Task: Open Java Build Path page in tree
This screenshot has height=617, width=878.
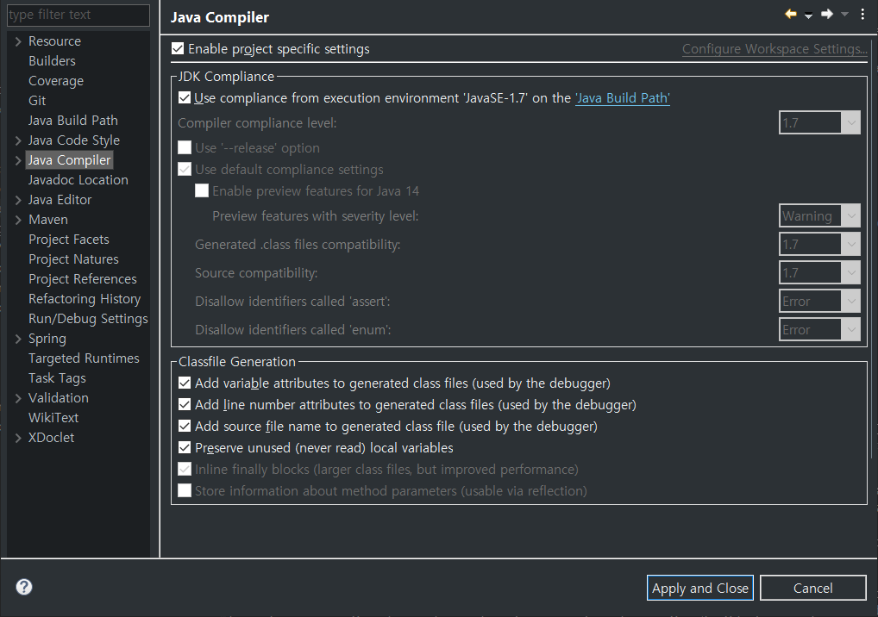Action: 73,121
